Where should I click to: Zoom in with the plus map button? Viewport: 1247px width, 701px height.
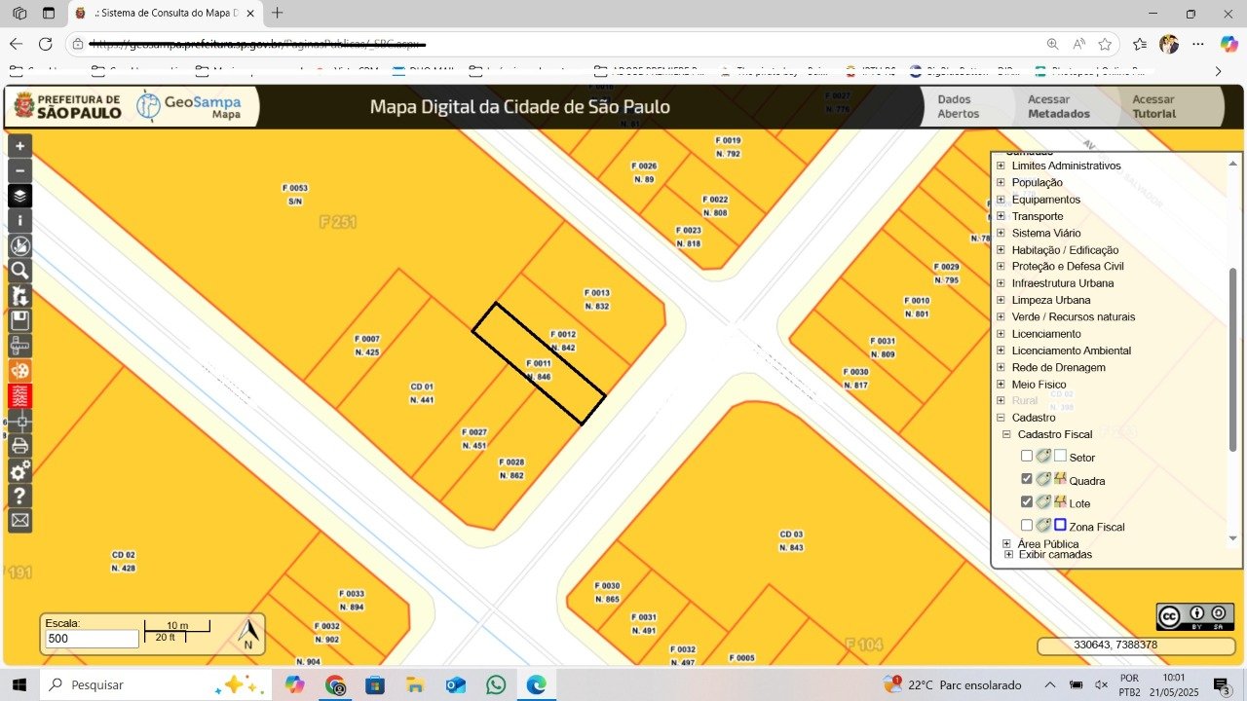(19, 146)
